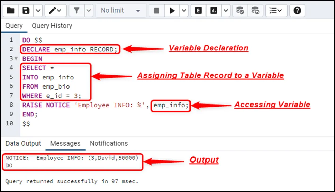This screenshot has width=335, height=192.
Task: Open the Data Output tab
Action: 23,143
